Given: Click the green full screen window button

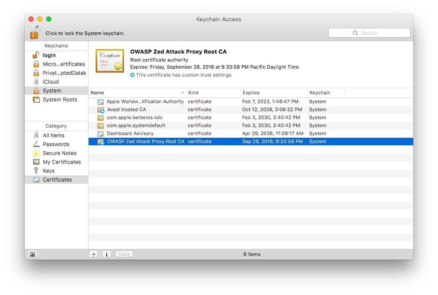Looking at the screenshot, I should pos(49,19).
